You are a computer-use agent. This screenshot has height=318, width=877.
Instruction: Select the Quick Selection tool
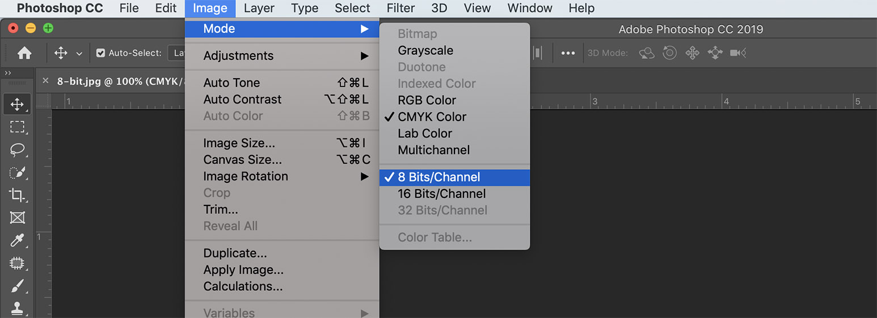click(x=17, y=173)
